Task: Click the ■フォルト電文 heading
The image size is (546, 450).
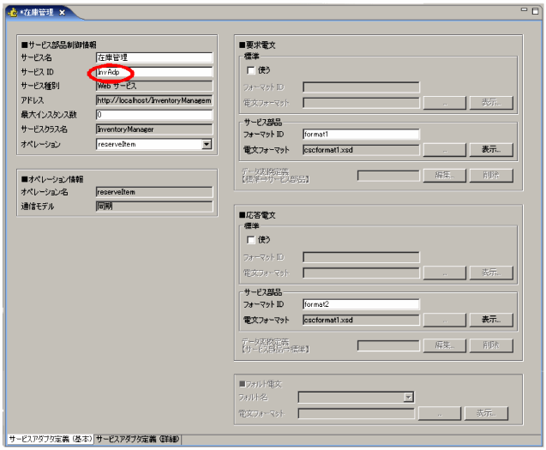Action: [x=261, y=384]
